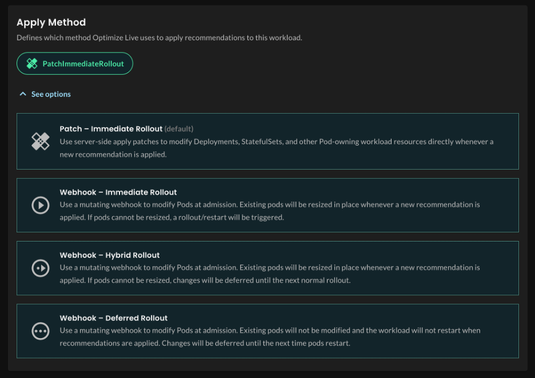535x378 pixels.
Task: Collapse options using the chevron arrow
Action: [23, 94]
